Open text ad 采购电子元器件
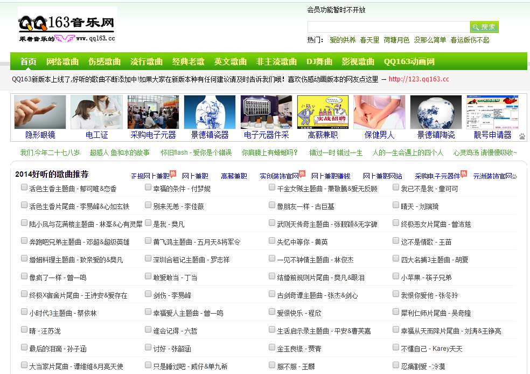This screenshot has width=530, height=374. (x=437, y=176)
